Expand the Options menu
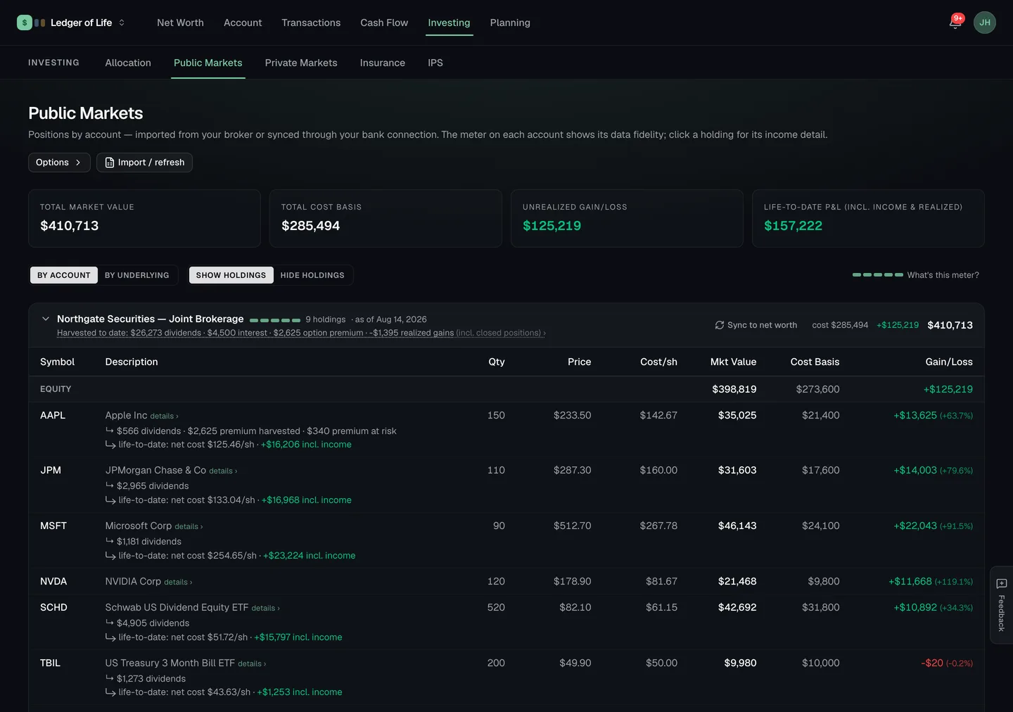1013x712 pixels. tap(59, 163)
